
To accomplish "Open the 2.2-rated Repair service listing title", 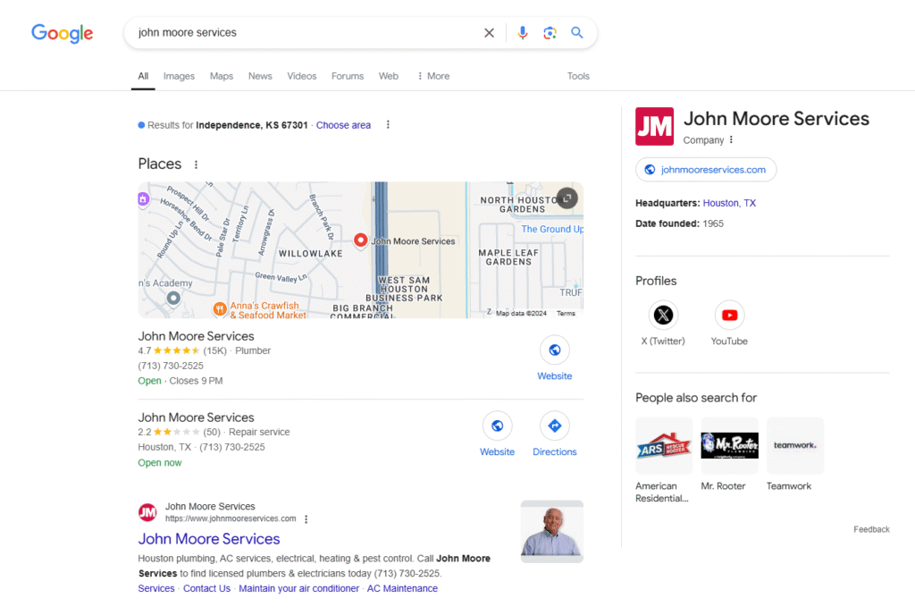I will (x=196, y=417).
